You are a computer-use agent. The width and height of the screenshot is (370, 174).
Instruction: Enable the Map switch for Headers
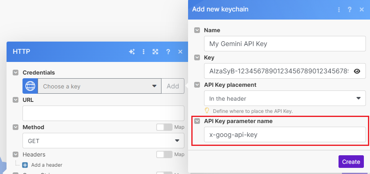[x=164, y=154]
